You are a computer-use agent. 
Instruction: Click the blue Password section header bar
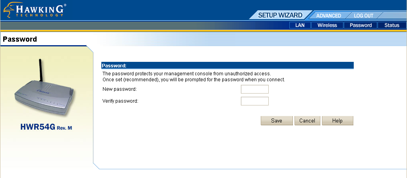pyautogui.click(x=227, y=65)
